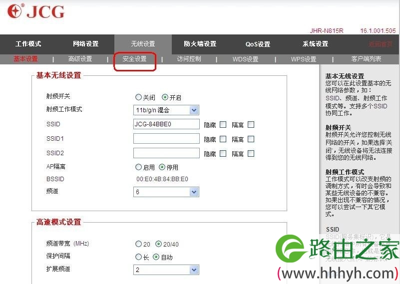Open WPS设置 submenu

point(304,59)
